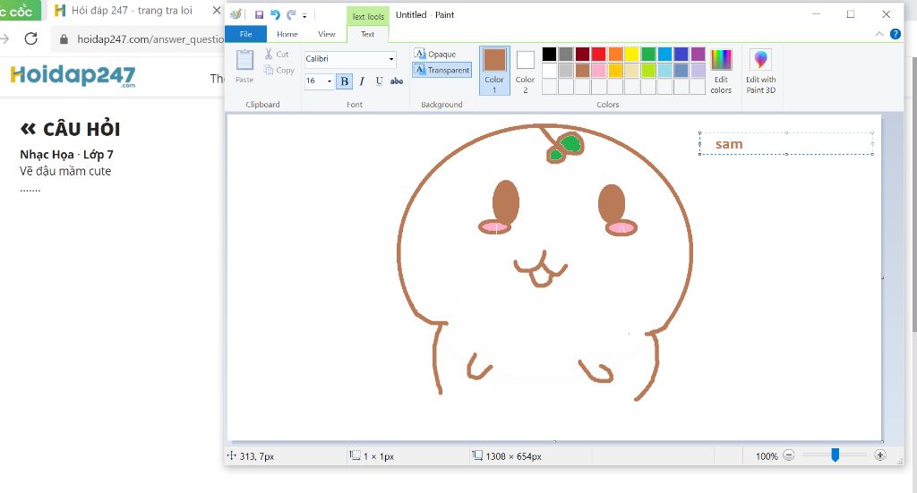Undo the last action in Paint
Screen dimensions: 917x493
[x=275, y=15]
